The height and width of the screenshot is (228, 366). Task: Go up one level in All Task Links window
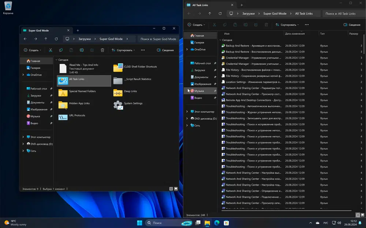pyautogui.click(x=209, y=14)
